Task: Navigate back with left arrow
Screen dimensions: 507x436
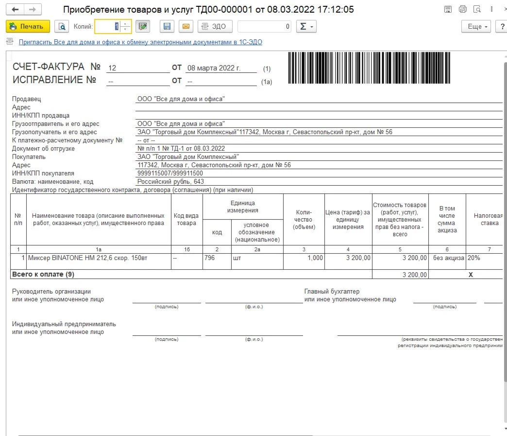Action: (15, 9)
